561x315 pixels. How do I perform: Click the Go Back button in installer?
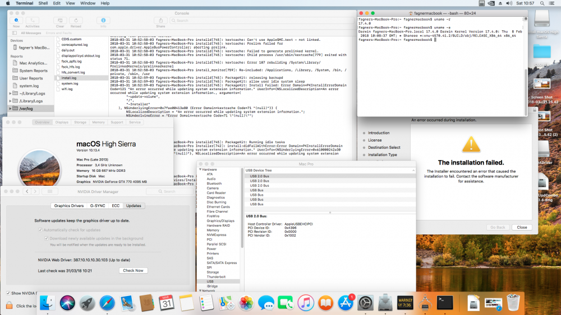tap(498, 227)
